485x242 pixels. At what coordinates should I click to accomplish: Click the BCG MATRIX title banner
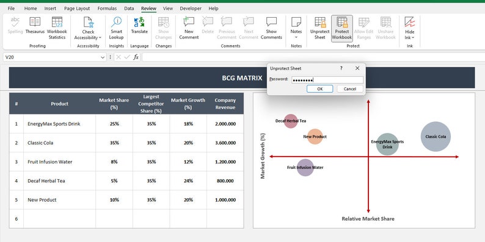point(242,78)
